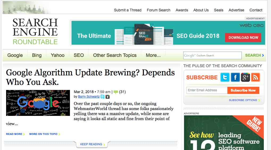Click the Download Now ad button
The height and width of the screenshot is (150, 271).
(x=243, y=38)
